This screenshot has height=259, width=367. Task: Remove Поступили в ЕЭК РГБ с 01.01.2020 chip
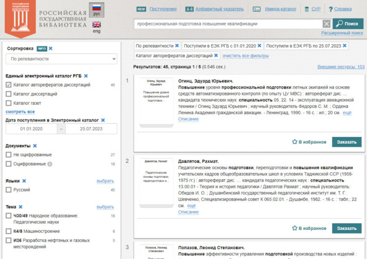260,46
